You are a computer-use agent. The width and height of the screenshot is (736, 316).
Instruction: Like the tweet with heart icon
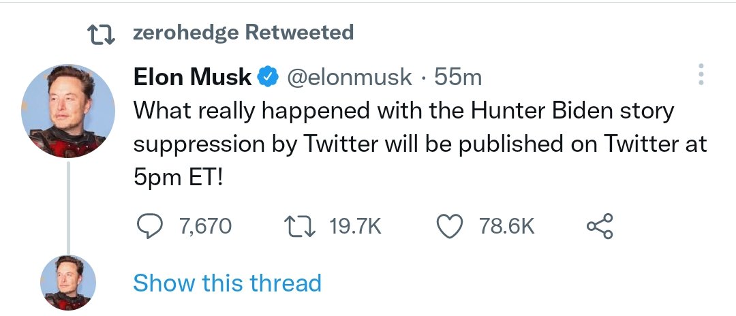450,226
